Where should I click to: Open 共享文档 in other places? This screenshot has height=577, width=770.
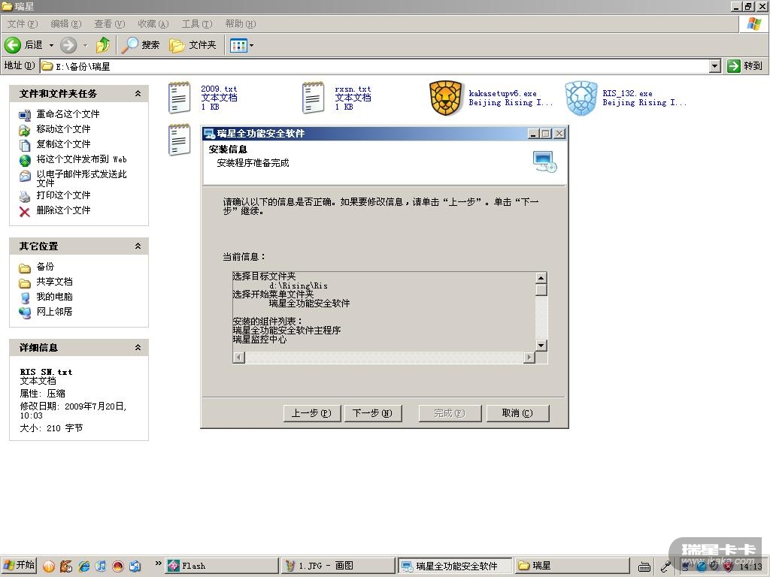click(x=54, y=282)
